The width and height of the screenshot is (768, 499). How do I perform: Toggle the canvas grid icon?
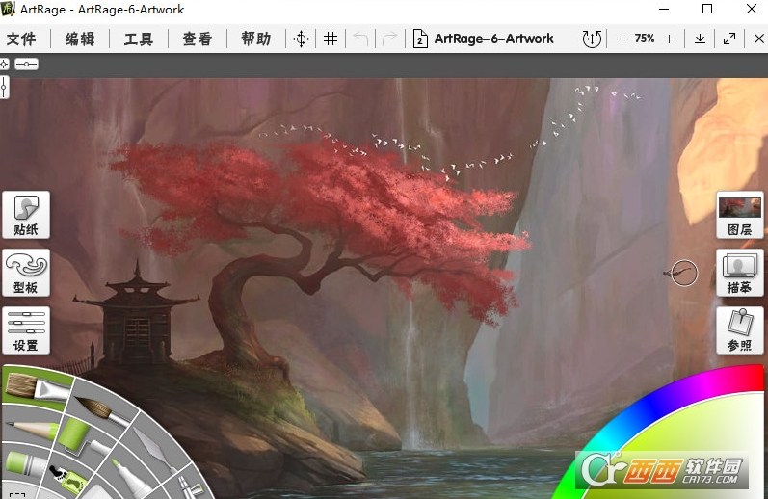click(x=331, y=39)
